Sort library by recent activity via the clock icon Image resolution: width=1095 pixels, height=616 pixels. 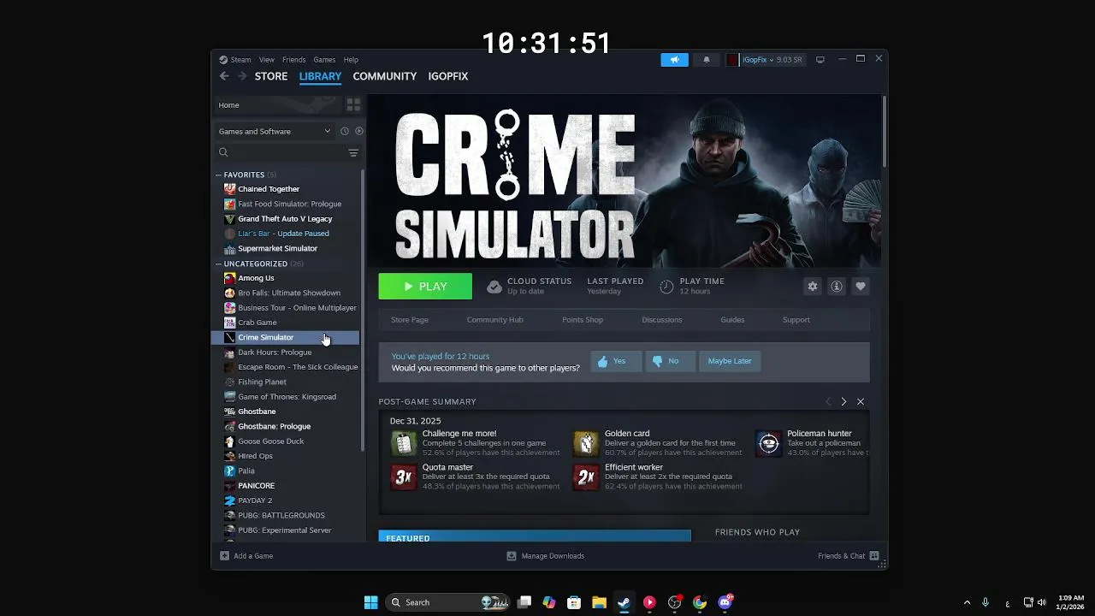[x=345, y=131]
